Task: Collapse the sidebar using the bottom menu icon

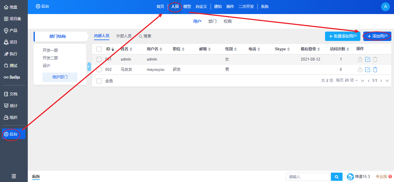Action: 14,176
